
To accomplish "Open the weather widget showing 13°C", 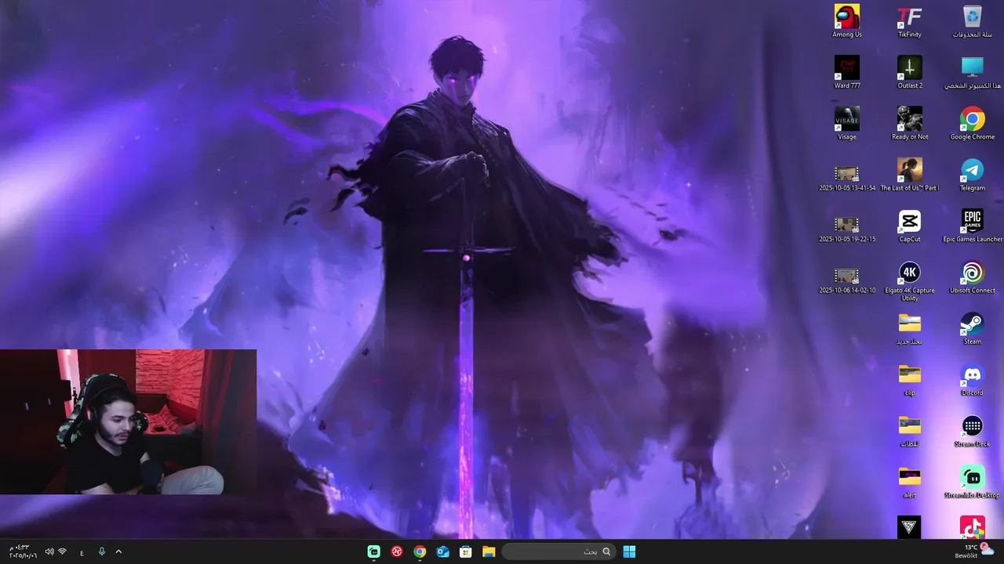I will pyautogui.click(x=975, y=551).
